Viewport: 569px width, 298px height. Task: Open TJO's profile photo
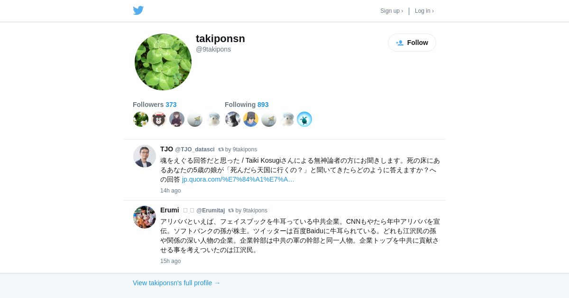[145, 156]
